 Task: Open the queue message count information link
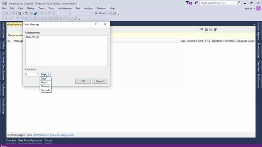click(x=50, y=135)
